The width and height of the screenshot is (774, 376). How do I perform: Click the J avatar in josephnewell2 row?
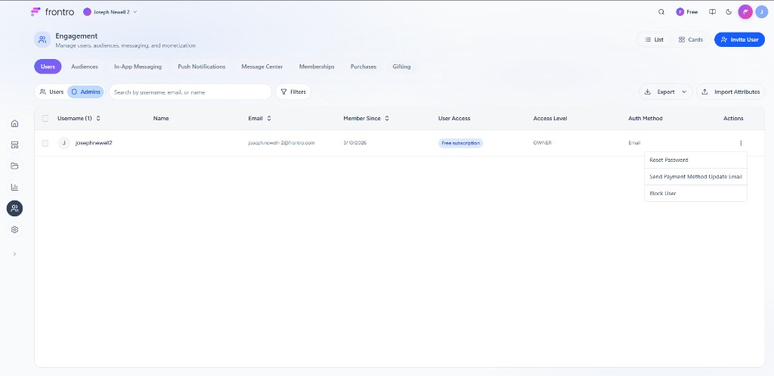click(63, 143)
